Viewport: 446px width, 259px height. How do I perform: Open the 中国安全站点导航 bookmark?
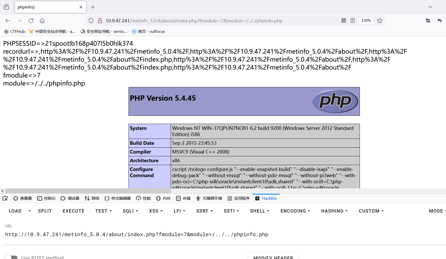52,31
